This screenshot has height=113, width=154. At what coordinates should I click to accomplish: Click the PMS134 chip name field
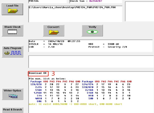point(48,1)
